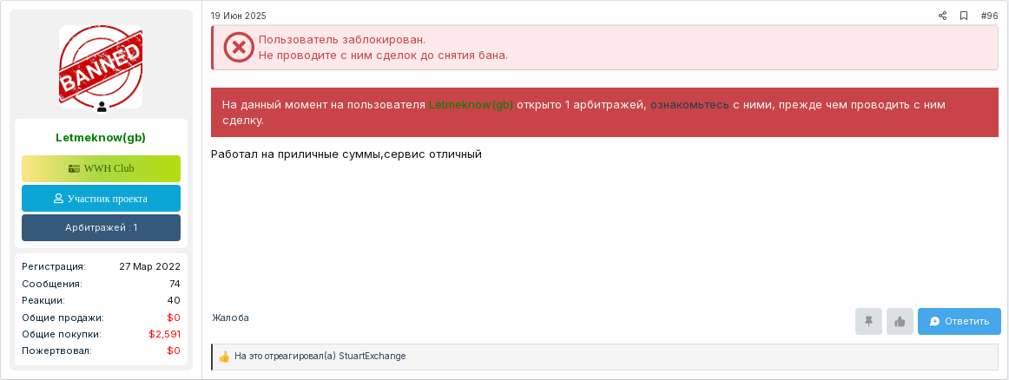The image size is (1009, 380).
Task: Click the $2,591 total purchases value
Action: click(165, 334)
